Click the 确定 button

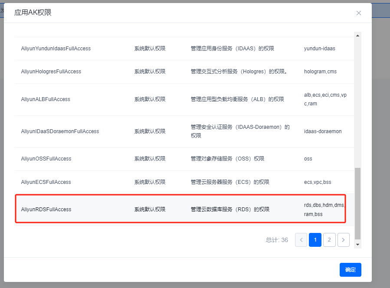[350, 270]
